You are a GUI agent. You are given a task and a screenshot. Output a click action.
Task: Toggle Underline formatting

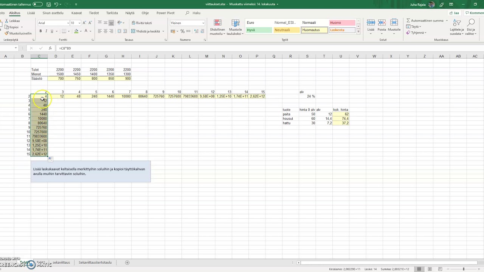(x=52, y=31)
